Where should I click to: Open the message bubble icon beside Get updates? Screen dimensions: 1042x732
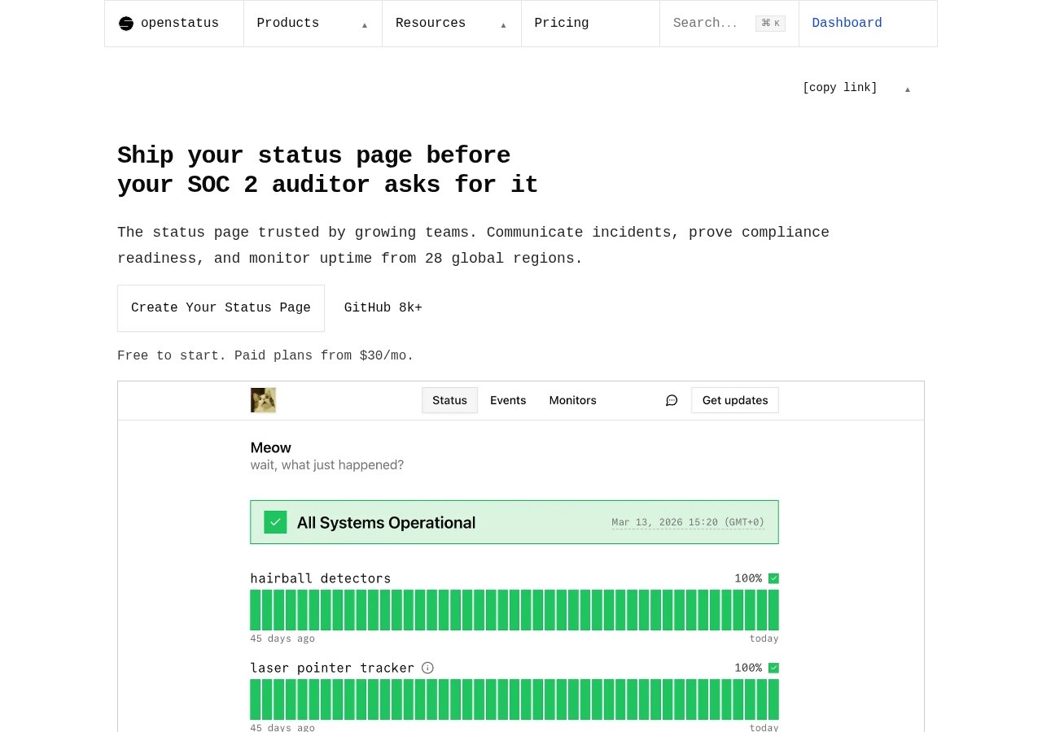tap(672, 400)
